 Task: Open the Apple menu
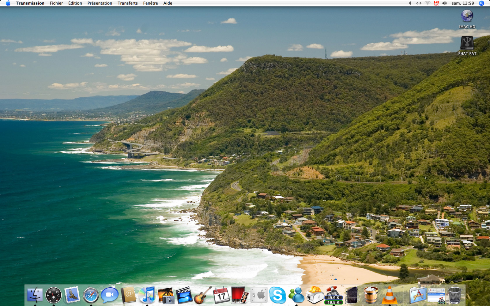click(8, 3)
